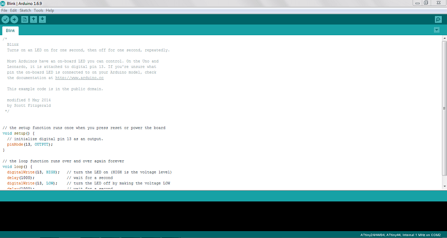The width and height of the screenshot is (447, 238).
Task: Maximize the Arduino window
Action: click(426, 3)
